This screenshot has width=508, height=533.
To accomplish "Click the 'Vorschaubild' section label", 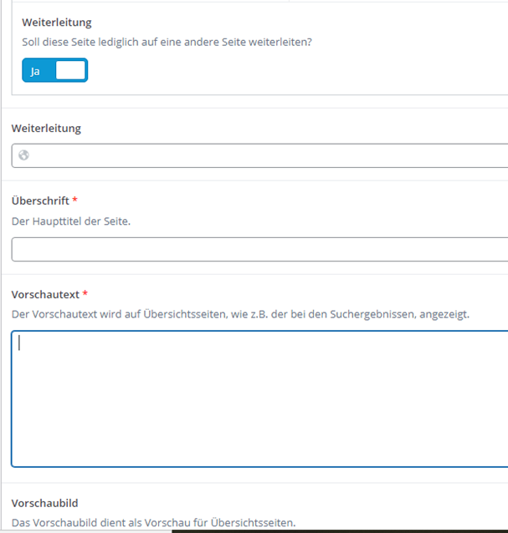I will 44,503.
